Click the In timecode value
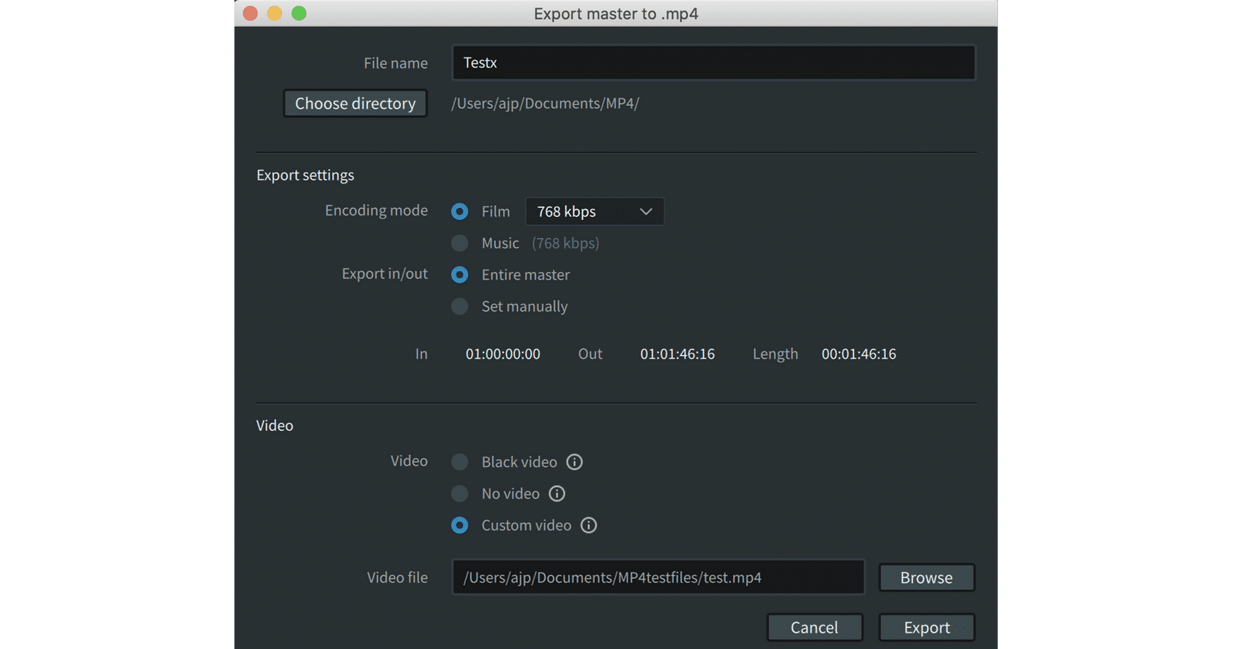 (502, 354)
